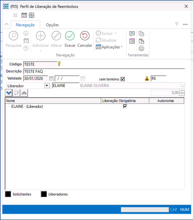
Task: Select the Navegação tab
Action: [25, 25]
